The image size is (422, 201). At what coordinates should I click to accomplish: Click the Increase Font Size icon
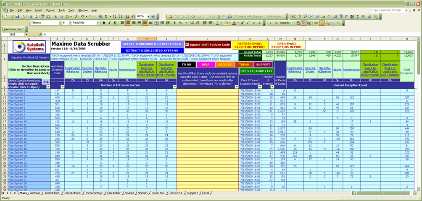[x=242, y=23]
